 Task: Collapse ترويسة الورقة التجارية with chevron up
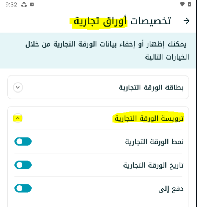(x=18, y=118)
